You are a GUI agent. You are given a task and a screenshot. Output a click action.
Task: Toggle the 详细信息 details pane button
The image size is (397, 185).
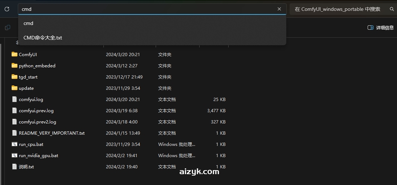[381, 28]
